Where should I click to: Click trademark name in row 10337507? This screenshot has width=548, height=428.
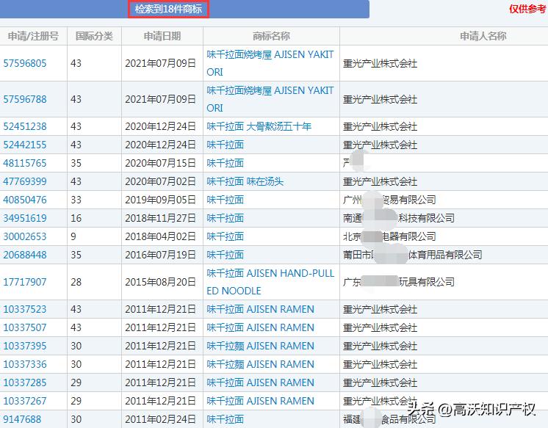coord(260,327)
